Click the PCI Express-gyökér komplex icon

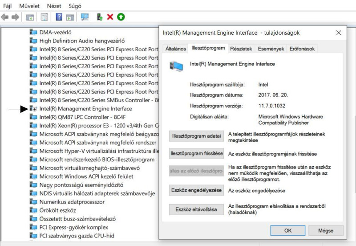(x=33, y=227)
